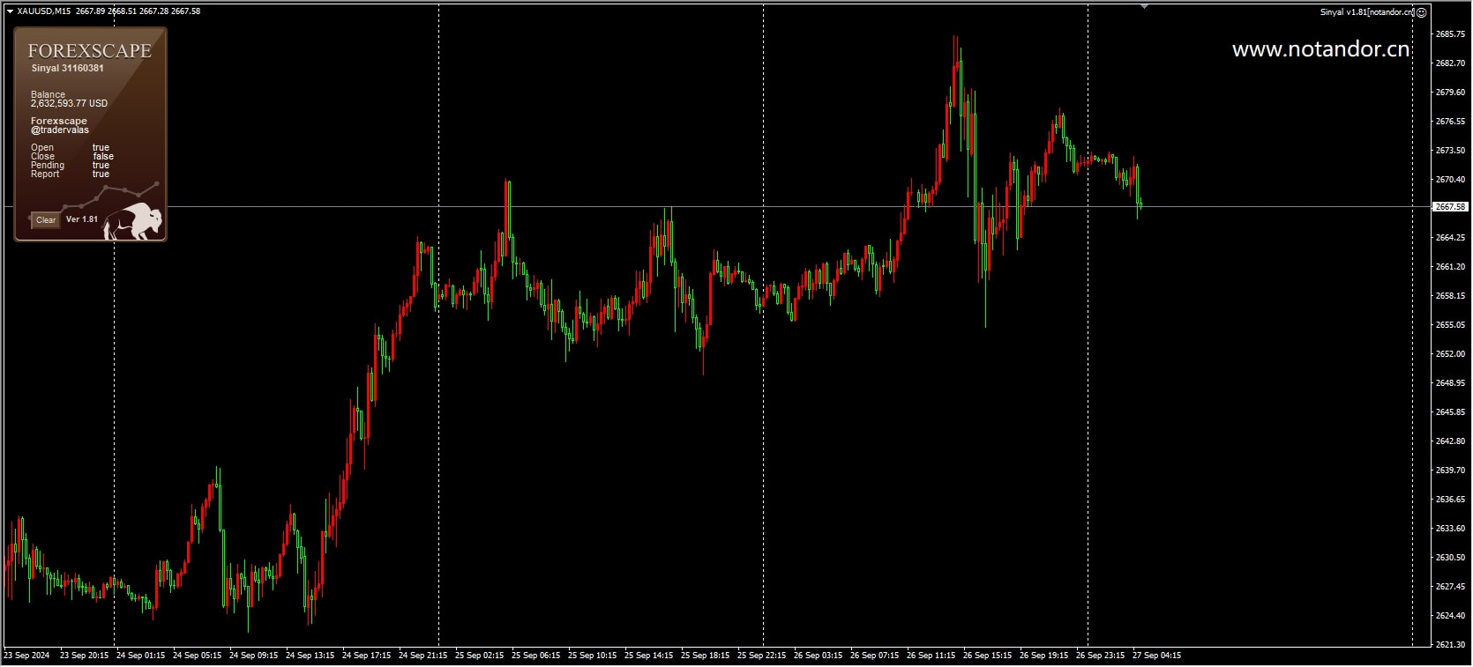Click the '25 Sep 02:15' time axis label
The width and height of the screenshot is (1473, 667).
pos(479,656)
